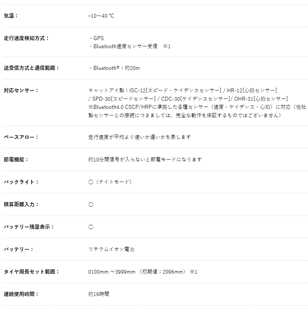Click the GPS list item
Viewport: 308px width, 310px height.
coord(99,38)
